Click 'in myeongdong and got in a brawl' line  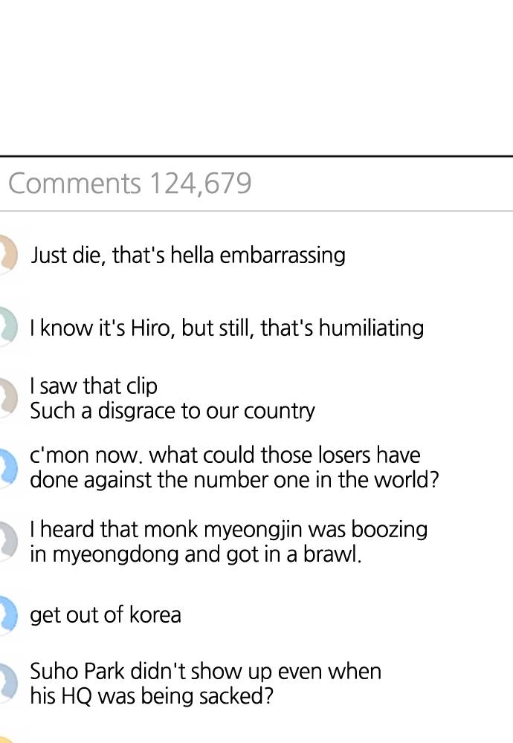(x=196, y=554)
